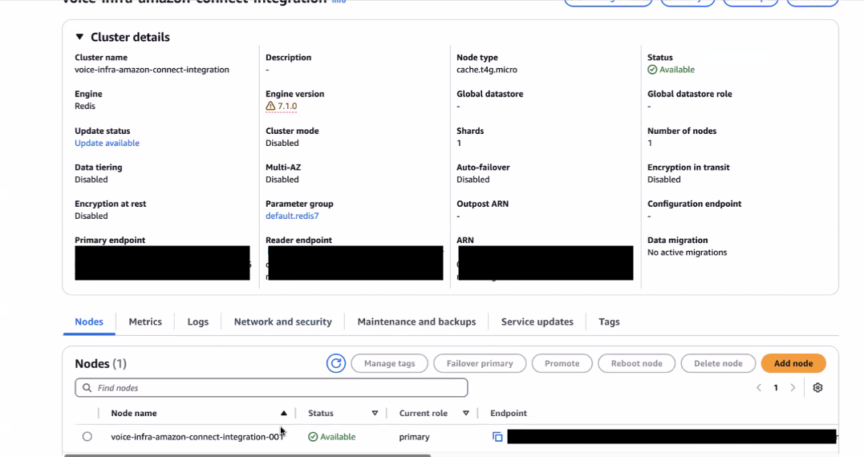The image size is (864, 457).
Task: Click the green Available status check icon in Cluster details
Action: point(652,70)
